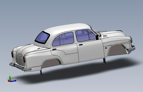Select the black front mud flap
The width and height of the screenshot is (143, 92).
pos(104,60)
